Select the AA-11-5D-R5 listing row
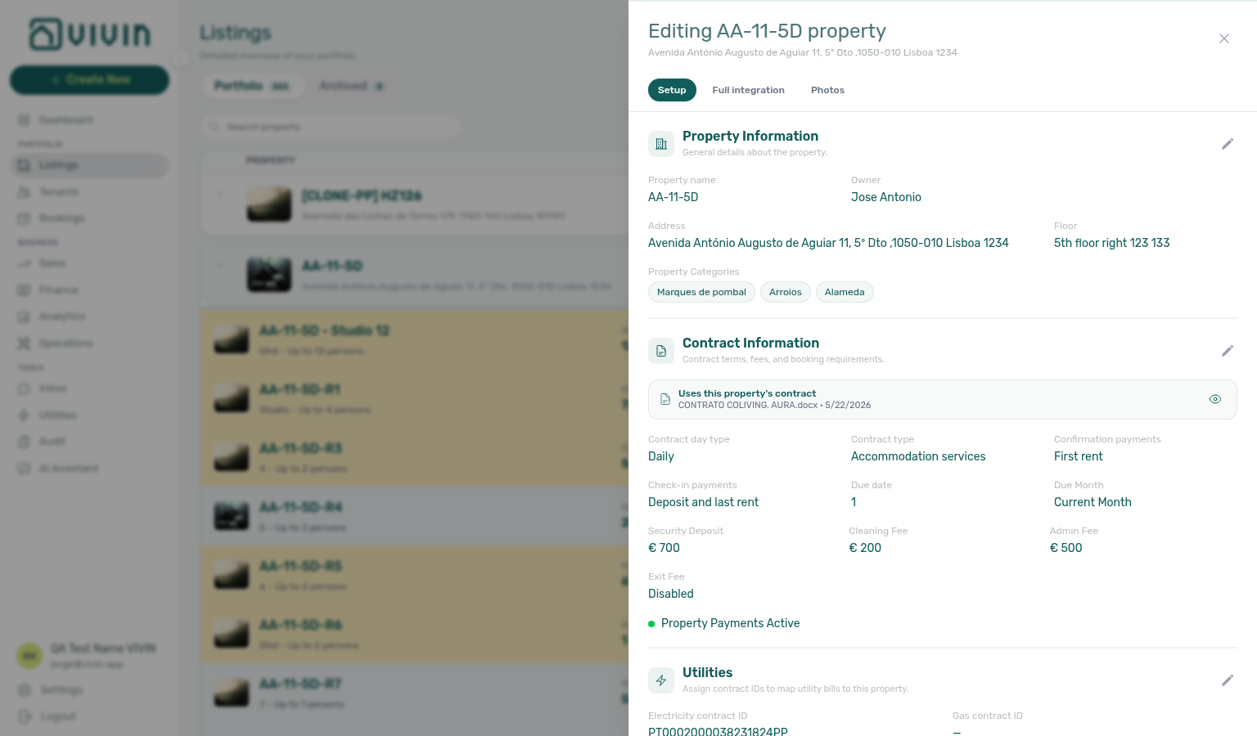 point(415,575)
